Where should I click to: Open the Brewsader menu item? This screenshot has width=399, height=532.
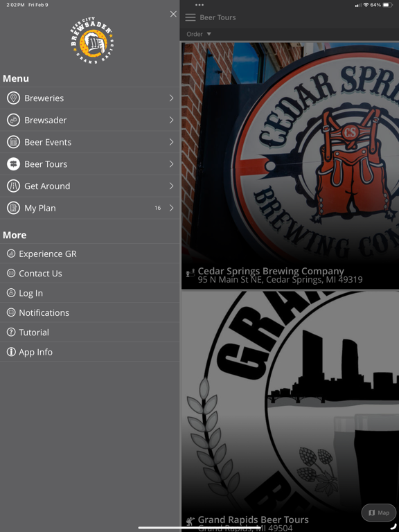click(89, 120)
